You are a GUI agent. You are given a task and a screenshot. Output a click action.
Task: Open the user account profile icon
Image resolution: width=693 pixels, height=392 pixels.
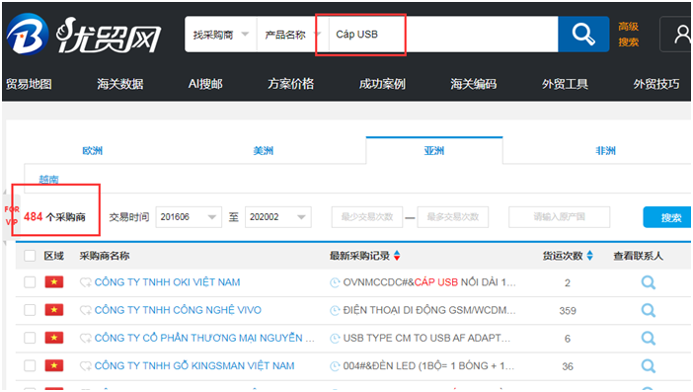point(681,34)
